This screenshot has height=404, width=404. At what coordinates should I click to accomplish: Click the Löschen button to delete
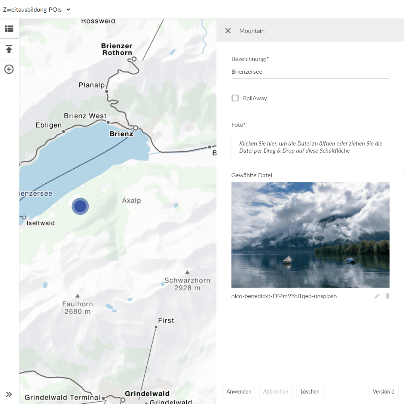click(310, 391)
